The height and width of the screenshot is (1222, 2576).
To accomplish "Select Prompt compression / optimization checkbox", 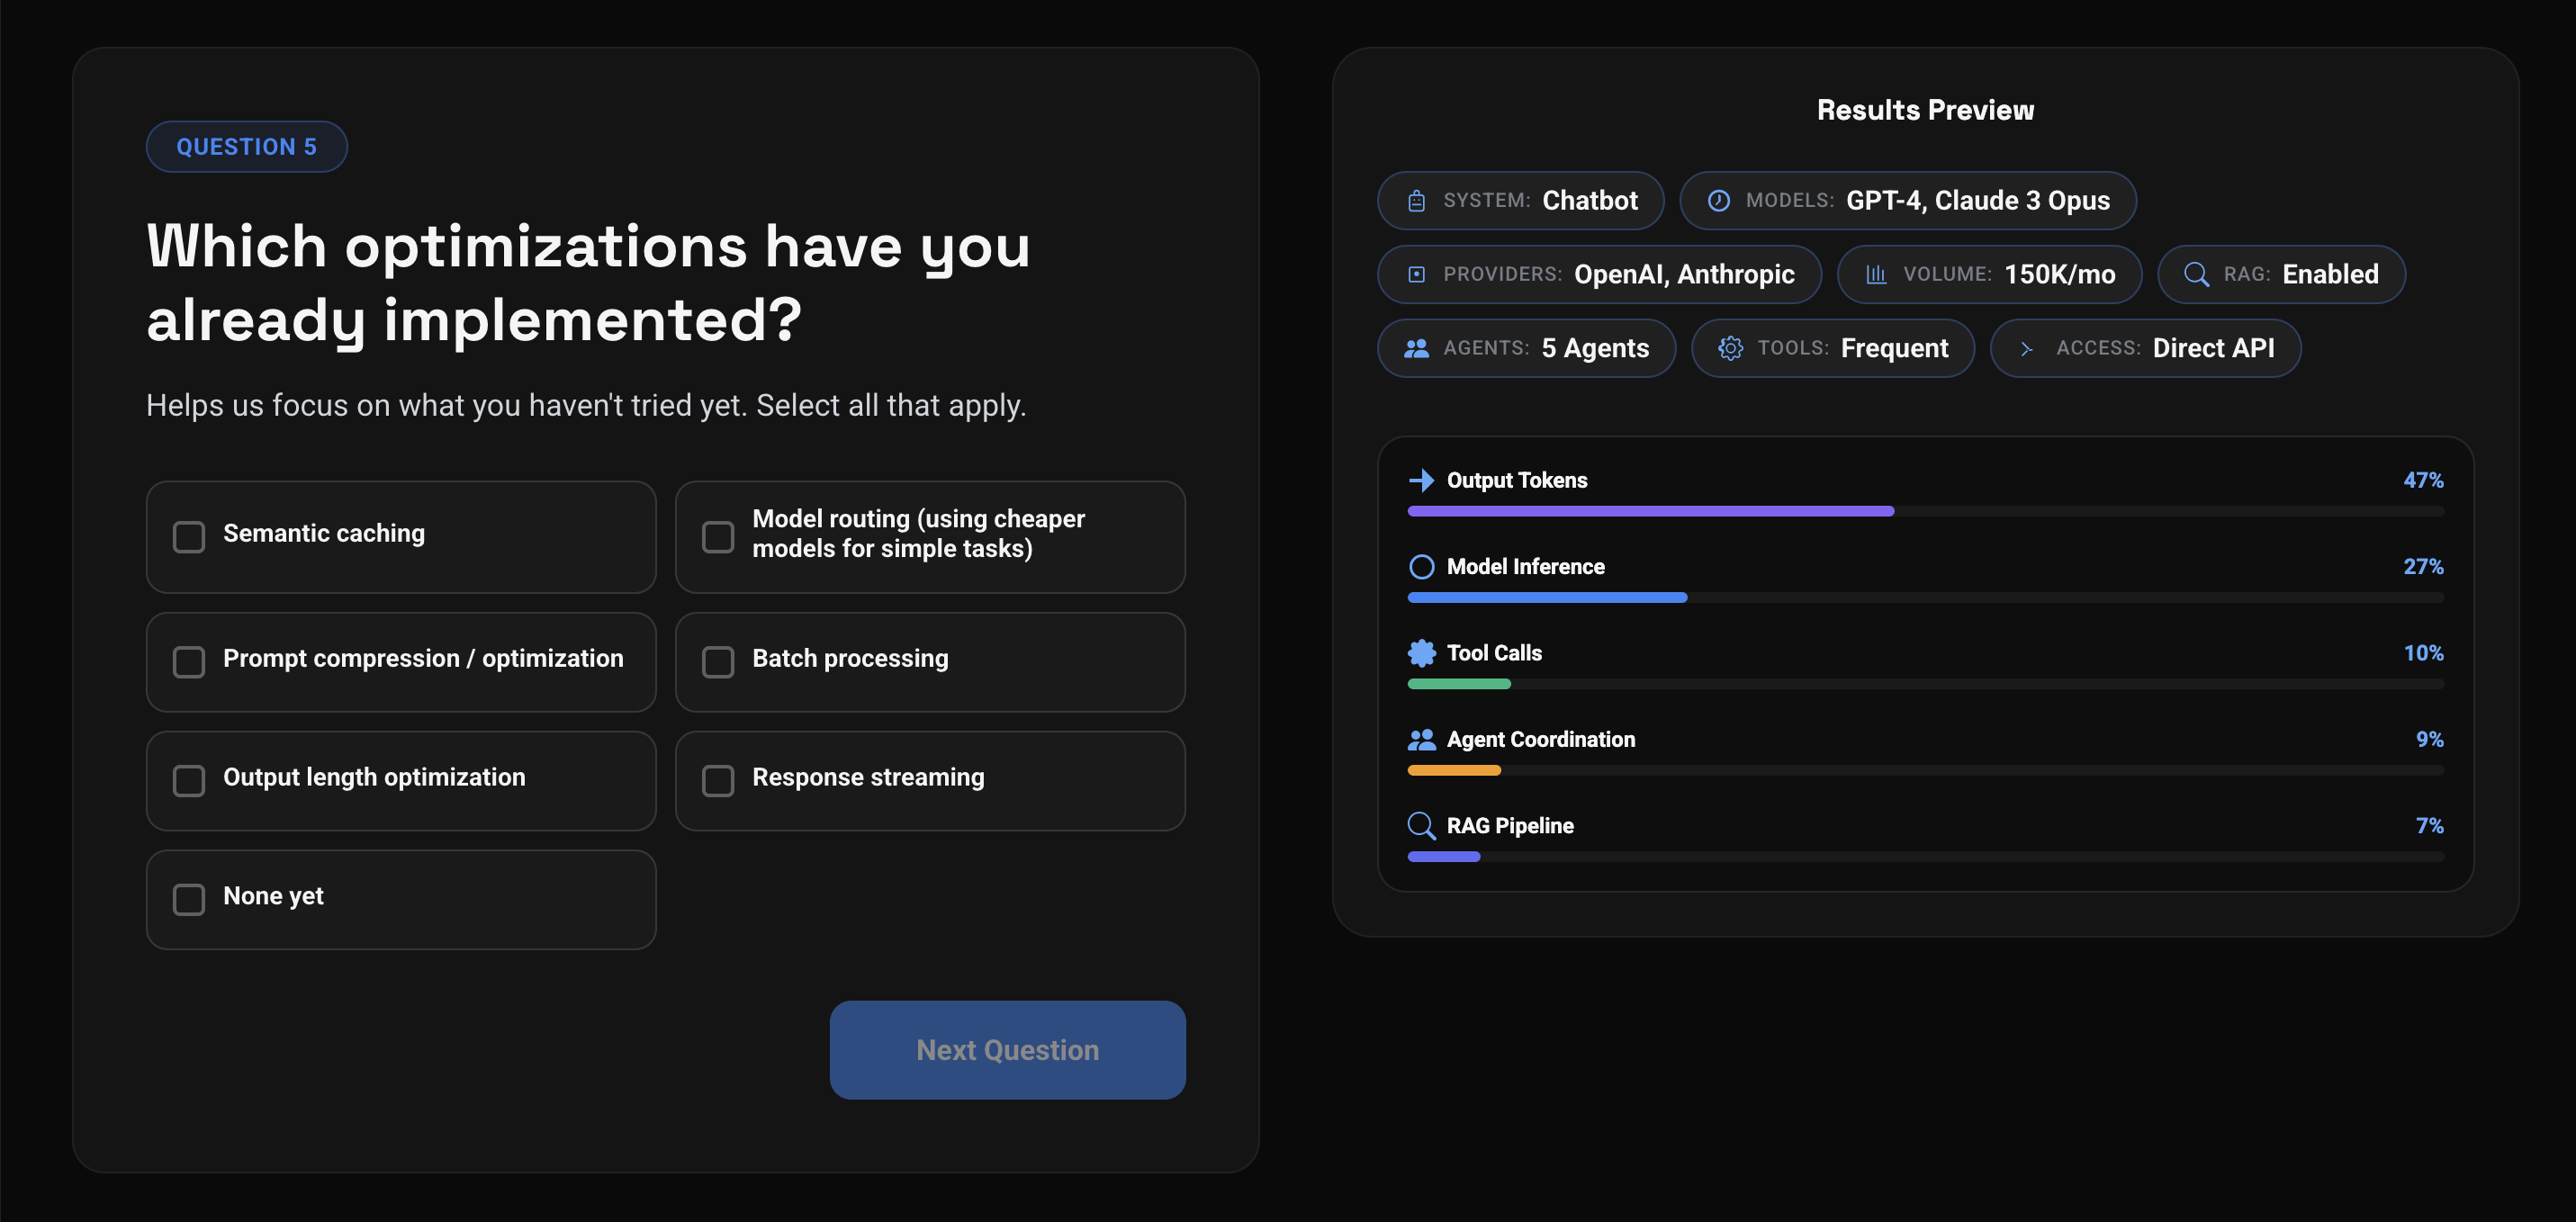I will pos(189,662).
